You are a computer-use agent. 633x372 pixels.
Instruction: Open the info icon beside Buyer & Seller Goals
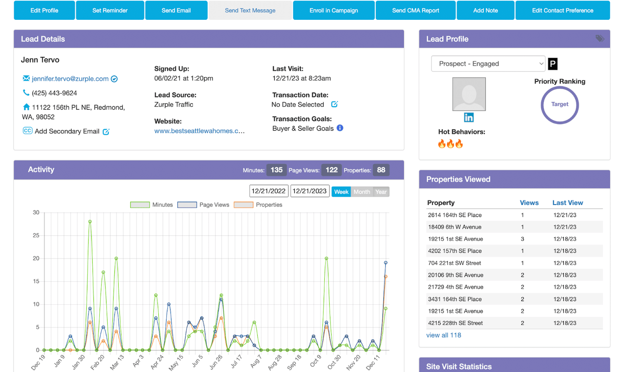[x=340, y=128]
